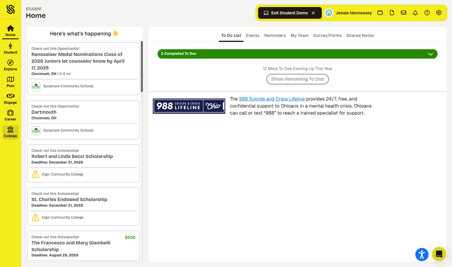Open the Career briefcase section
452x267 pixels.
10,115
